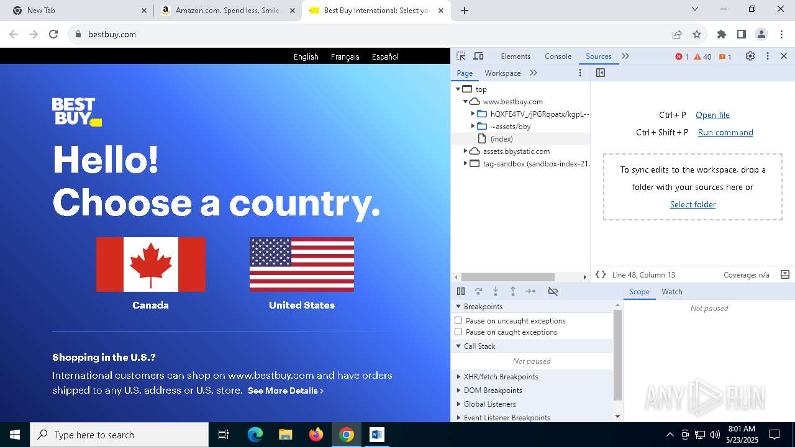Switch to the Console tab
This screenshot has width=795, height=447.
tap(558, 56)
